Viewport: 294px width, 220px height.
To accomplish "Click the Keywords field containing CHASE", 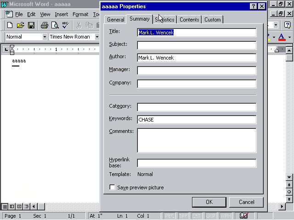I will (x=197, y=120).
